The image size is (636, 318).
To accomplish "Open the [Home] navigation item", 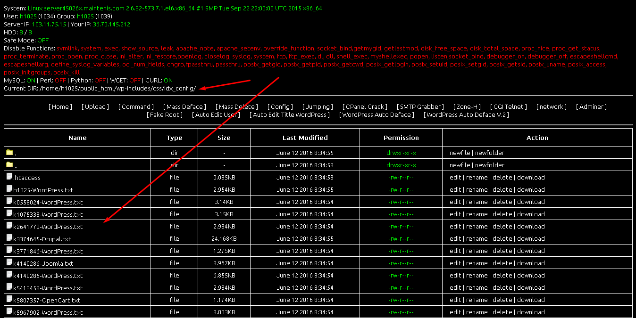I will coord(60,106).
